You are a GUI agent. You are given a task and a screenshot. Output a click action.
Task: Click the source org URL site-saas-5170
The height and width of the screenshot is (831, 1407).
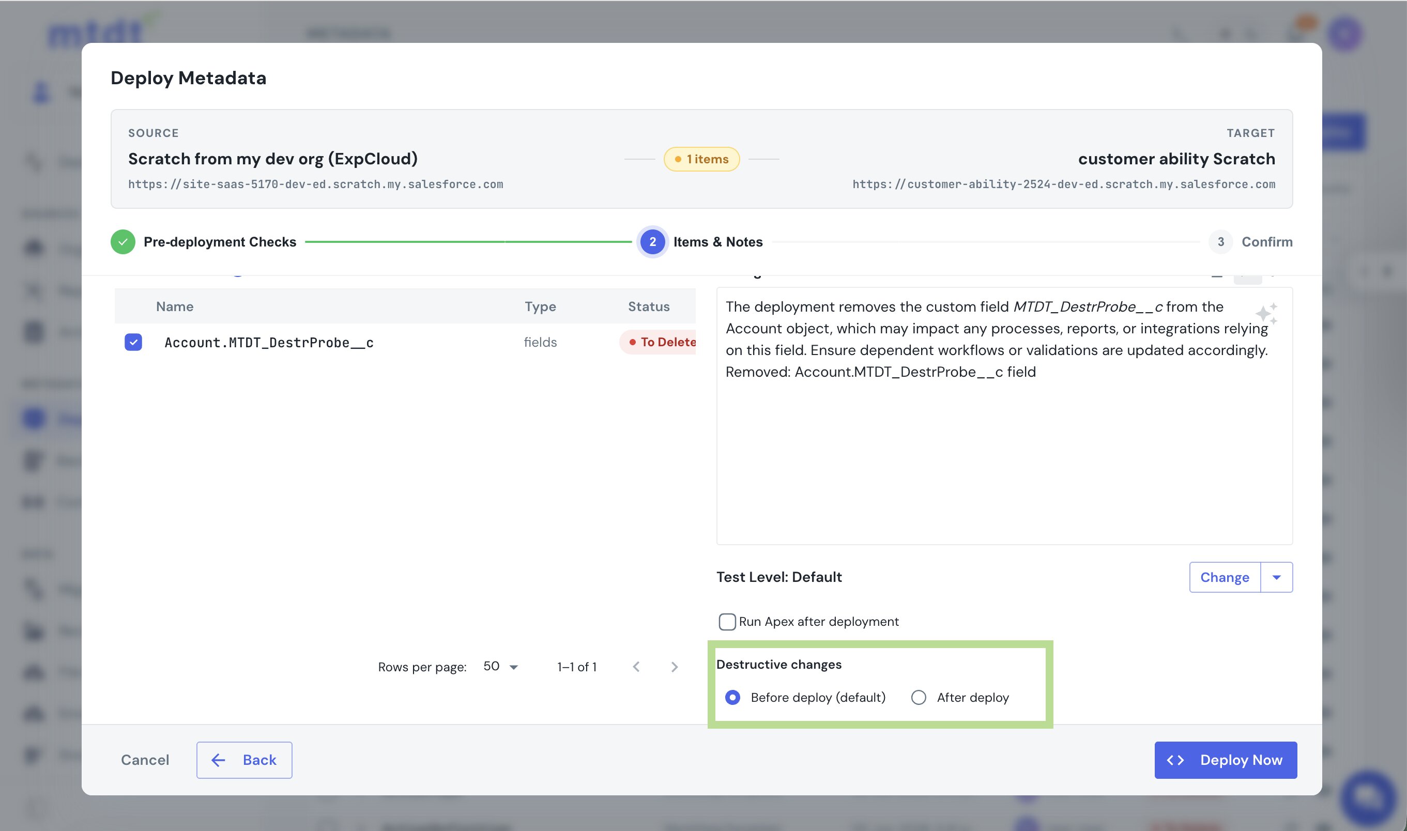(315, 184)
